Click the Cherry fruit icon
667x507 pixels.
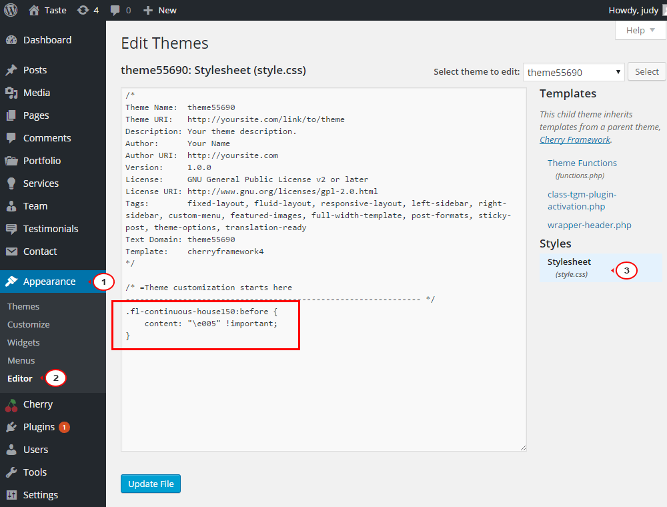11,406
